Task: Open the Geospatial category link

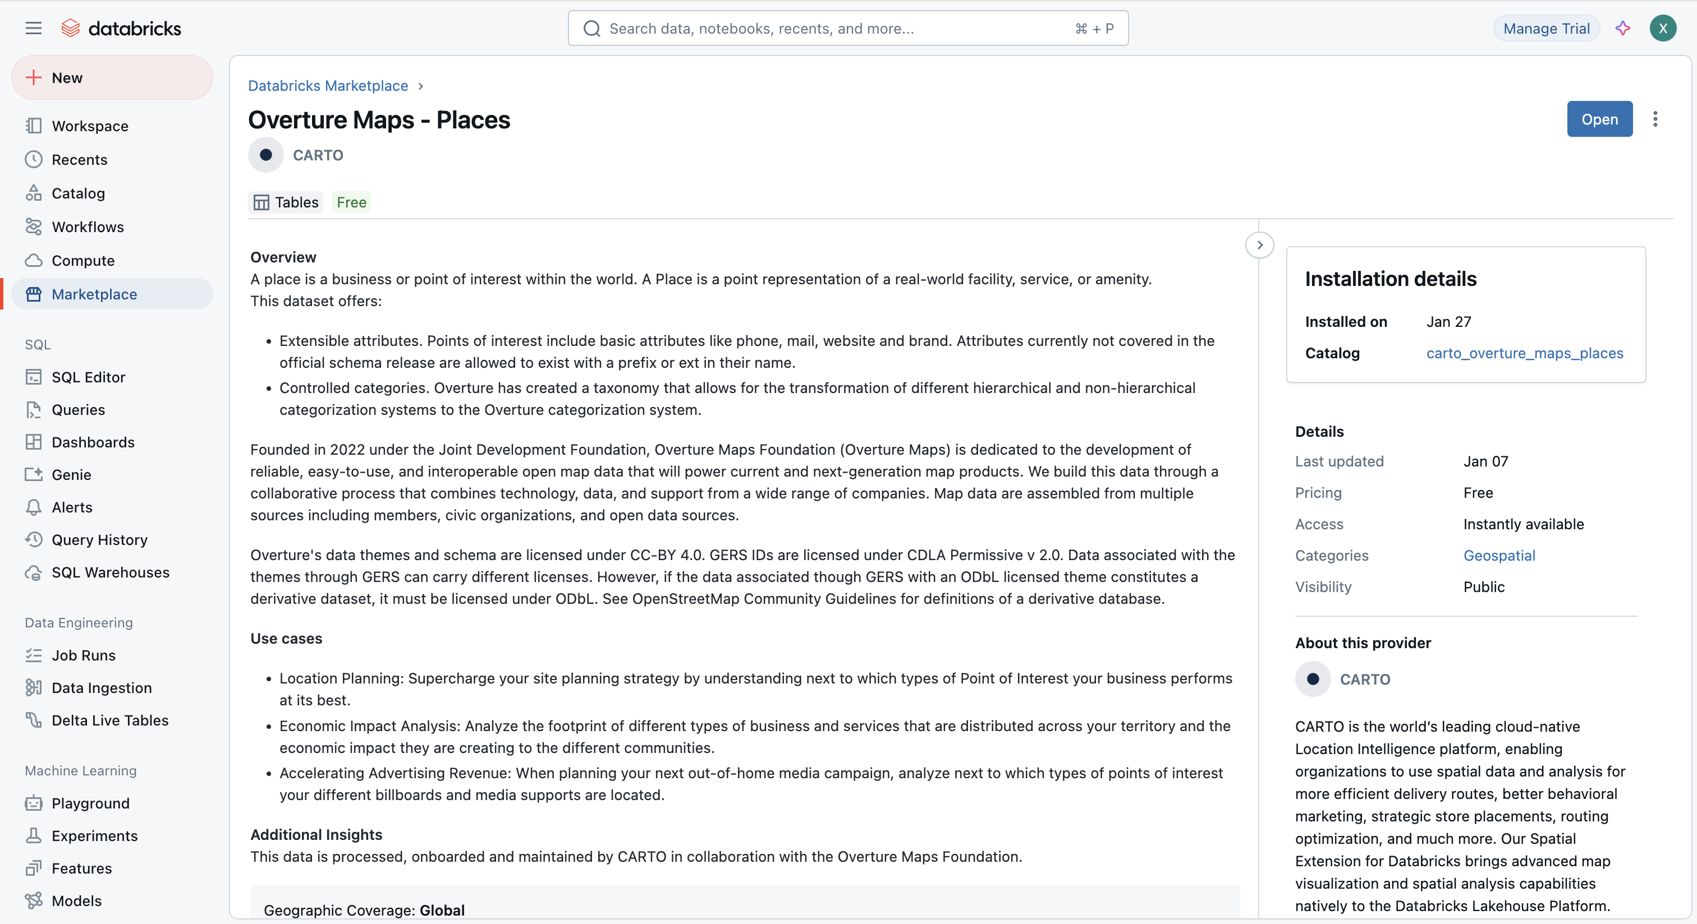Action: click(x=1499, y=556)
